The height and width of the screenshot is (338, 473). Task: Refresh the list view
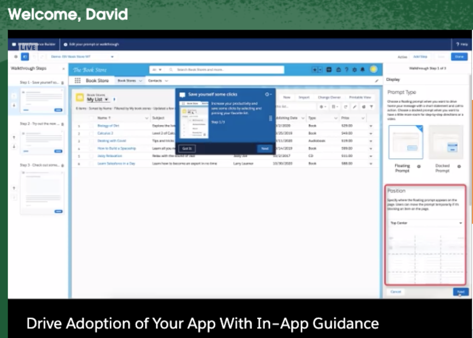[346, 107]
